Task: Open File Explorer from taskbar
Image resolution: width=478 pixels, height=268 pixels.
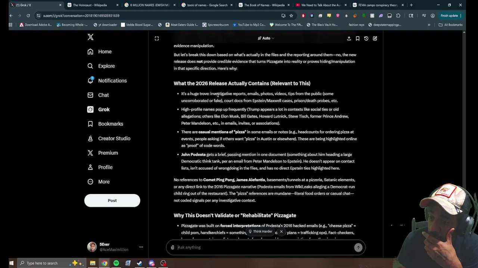Action: pos(93,263)
